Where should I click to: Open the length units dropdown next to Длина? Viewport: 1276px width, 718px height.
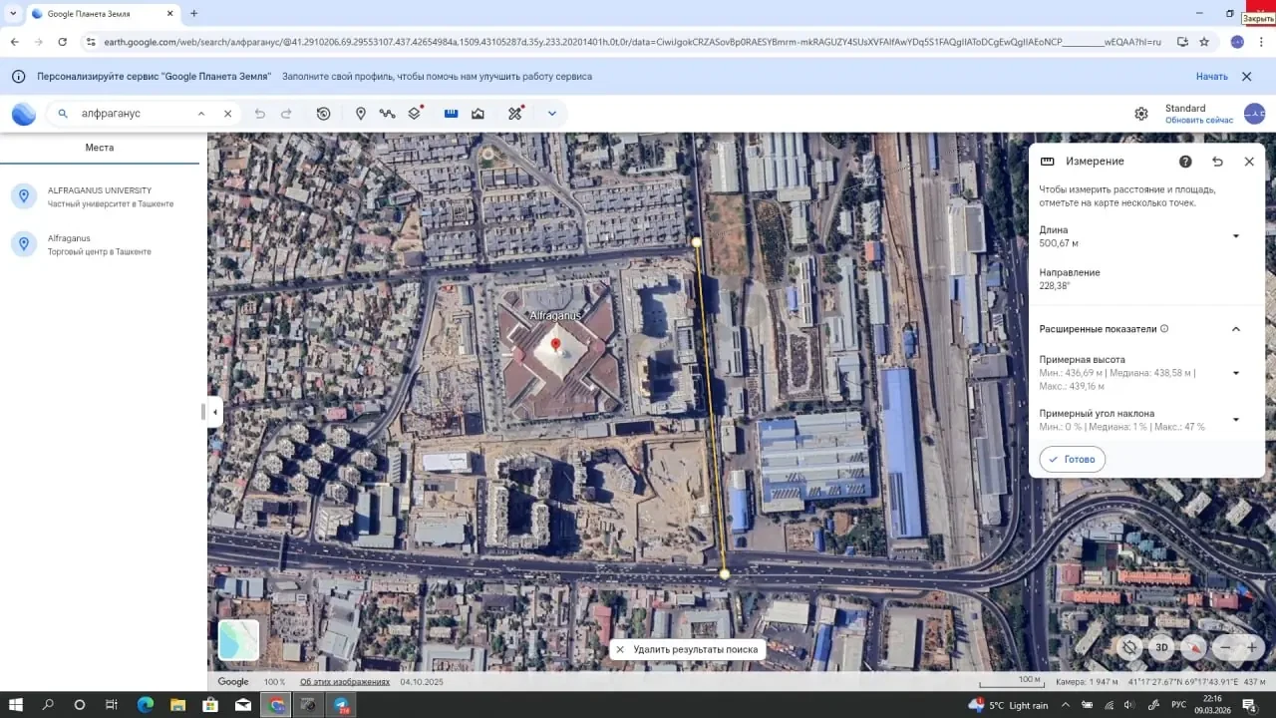click(x=1236, y=236)
